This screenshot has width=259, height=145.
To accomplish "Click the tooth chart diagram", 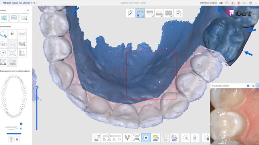I will (x=14, y=96).
